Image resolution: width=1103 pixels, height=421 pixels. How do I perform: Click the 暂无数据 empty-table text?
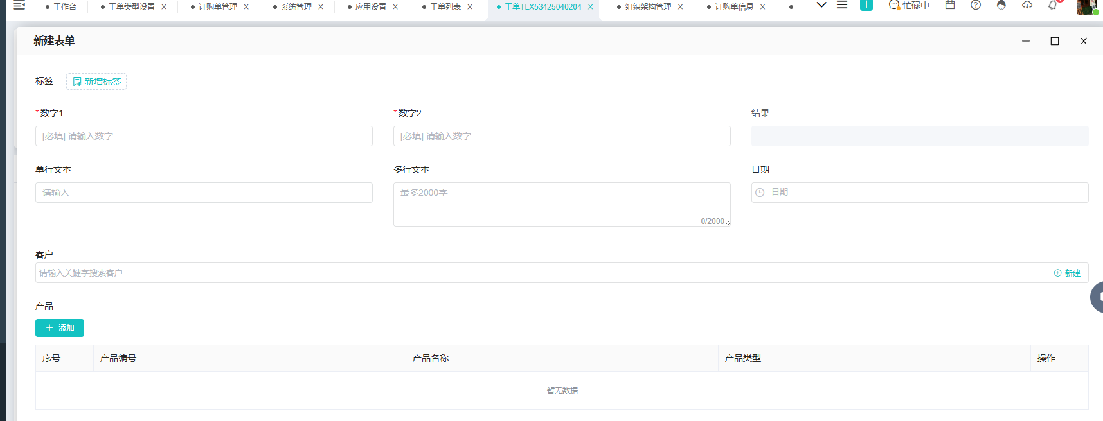[562, 390]
